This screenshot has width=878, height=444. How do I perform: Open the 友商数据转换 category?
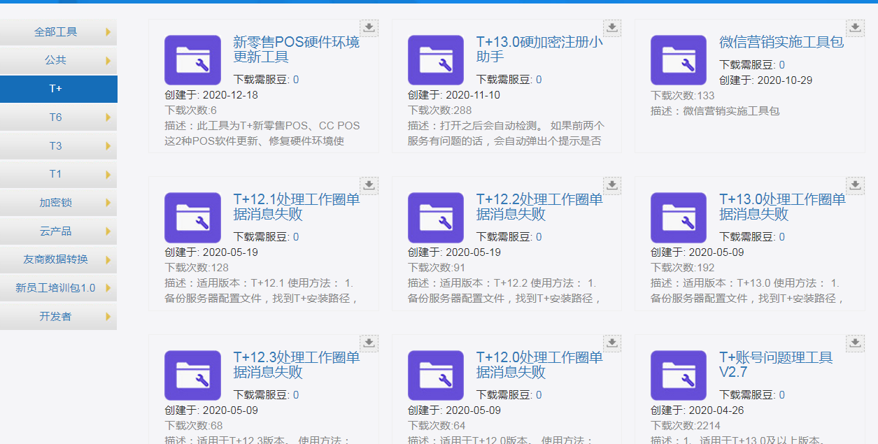tap(58, 259)
